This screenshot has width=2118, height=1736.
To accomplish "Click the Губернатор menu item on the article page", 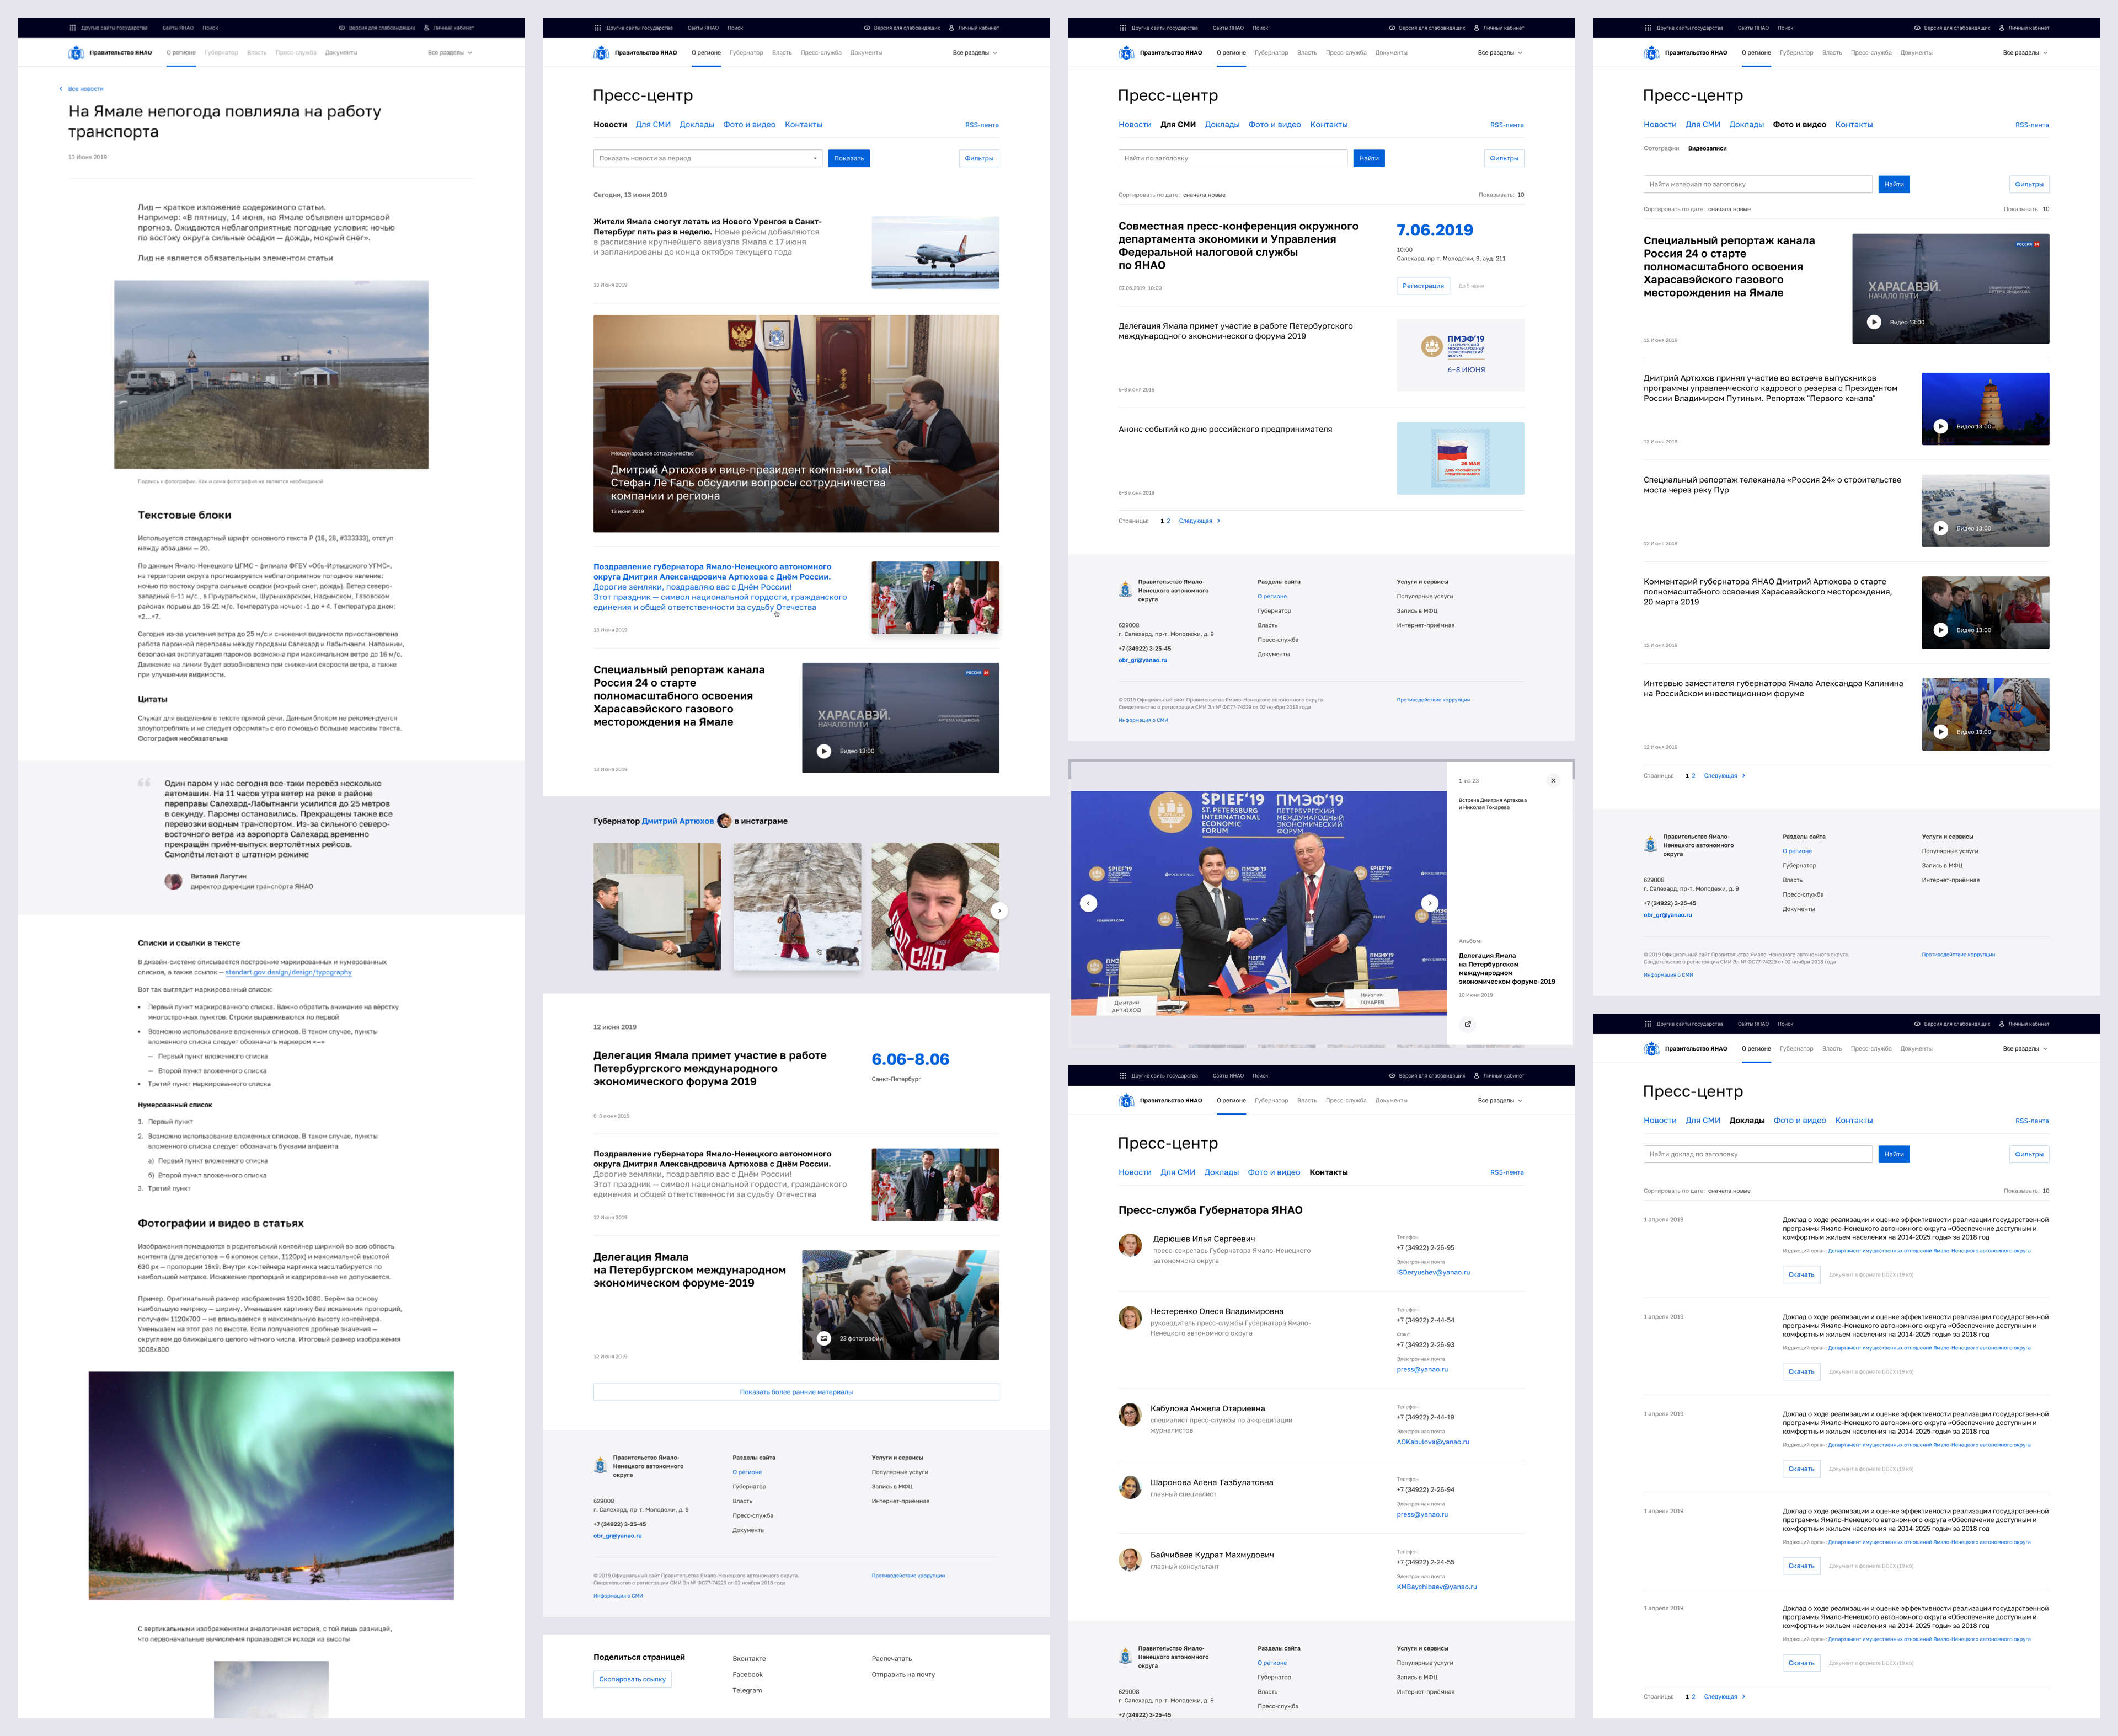I will coord(221,53).
